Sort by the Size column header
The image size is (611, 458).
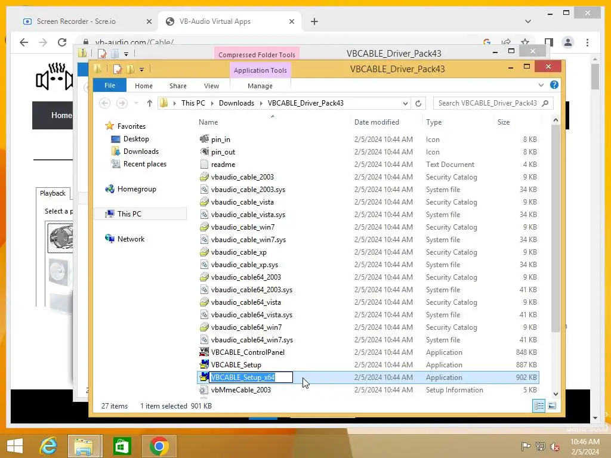click(x=504, y=122)
